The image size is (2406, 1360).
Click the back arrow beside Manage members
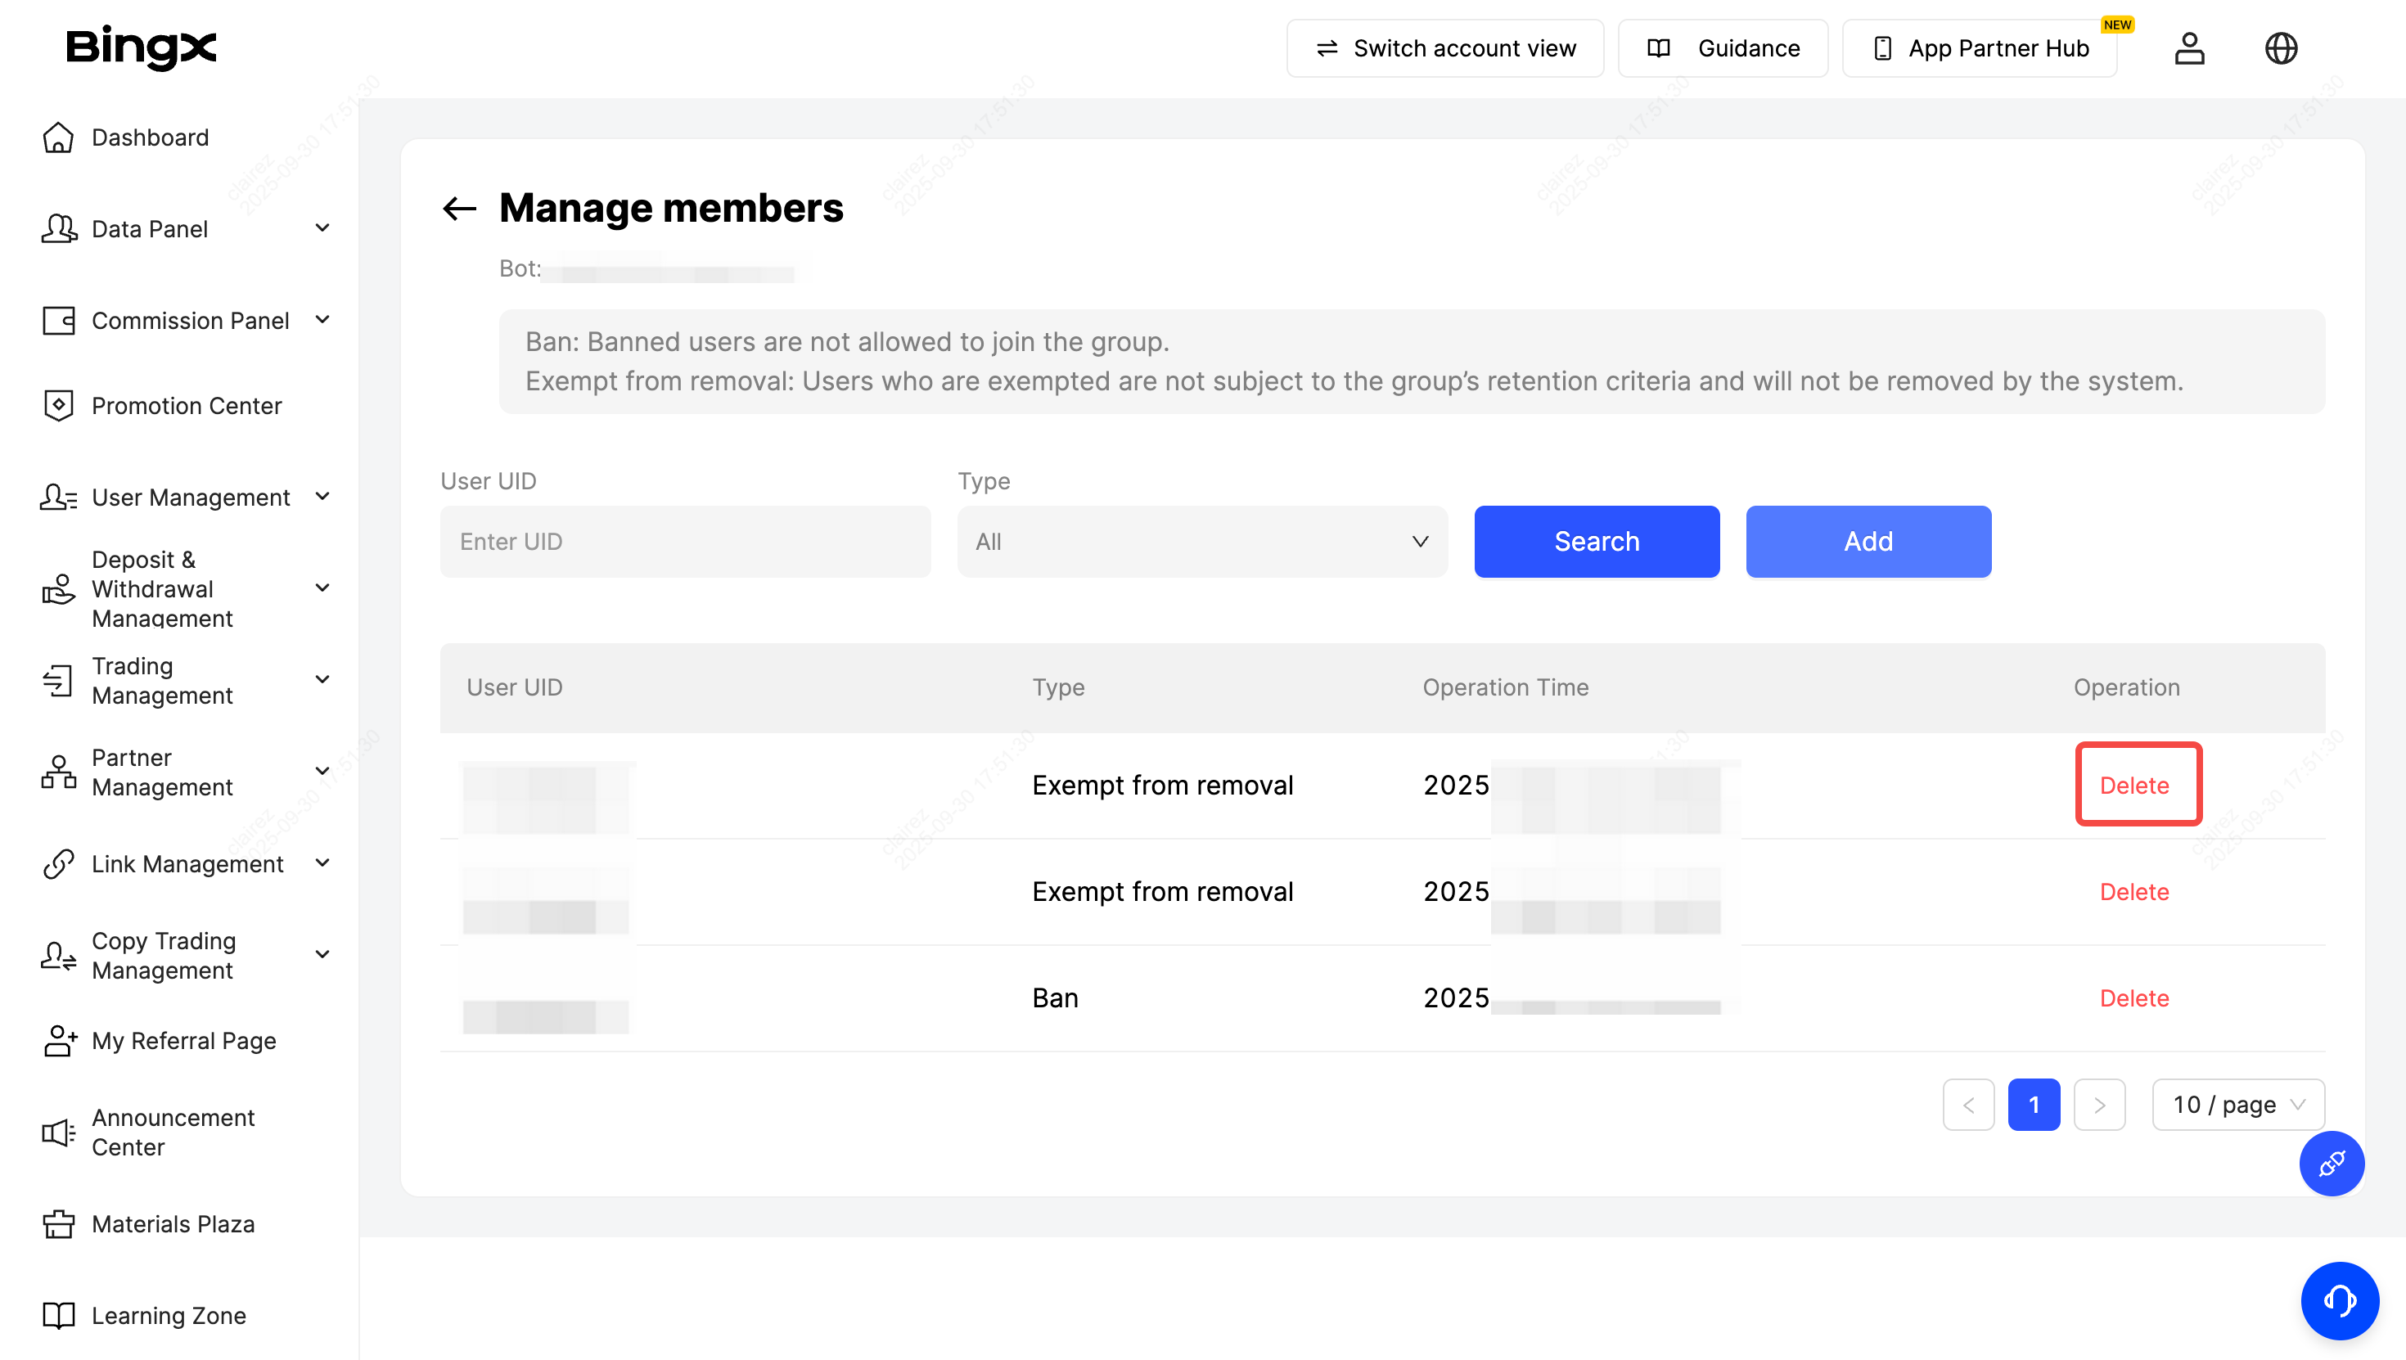point(458,209)
